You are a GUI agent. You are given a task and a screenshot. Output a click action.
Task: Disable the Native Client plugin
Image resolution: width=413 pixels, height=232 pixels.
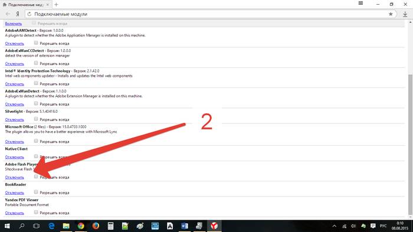(x=15, y=157)
